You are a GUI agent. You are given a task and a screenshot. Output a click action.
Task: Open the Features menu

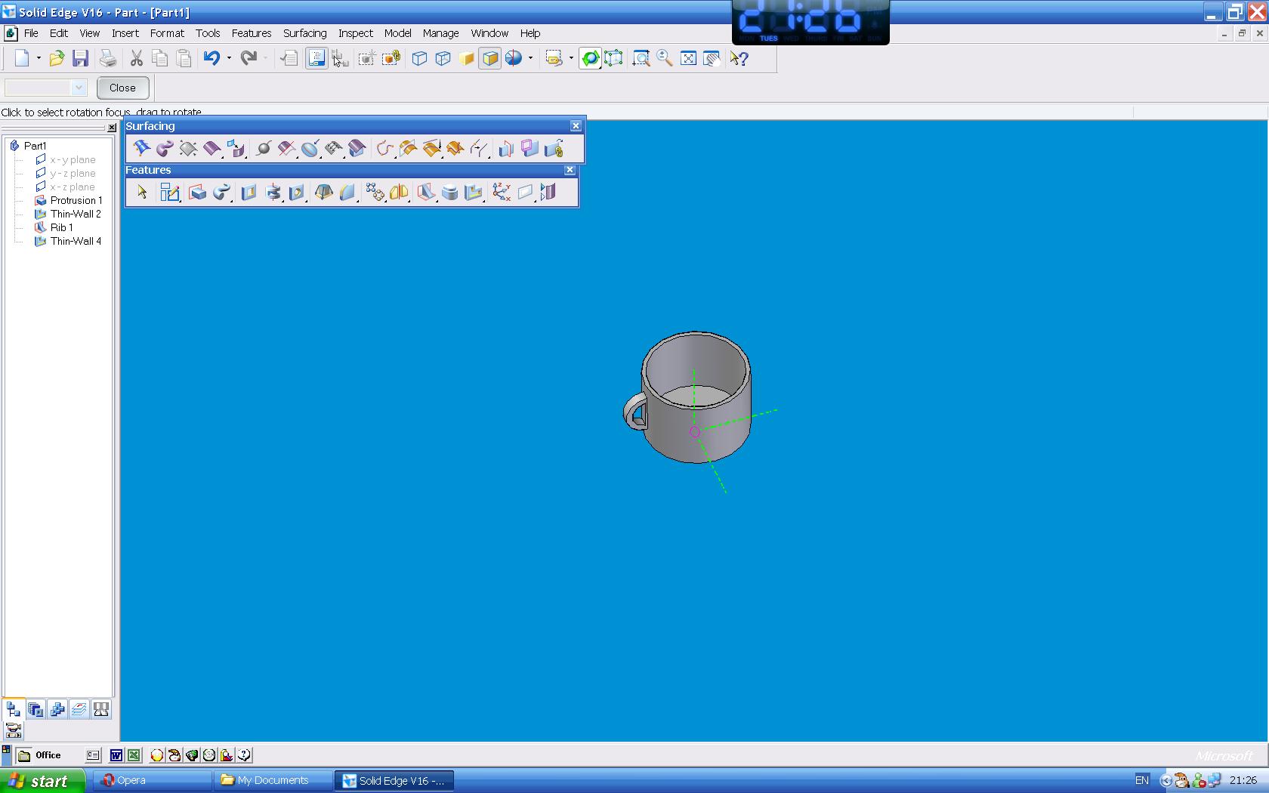[x=252, y=33]
